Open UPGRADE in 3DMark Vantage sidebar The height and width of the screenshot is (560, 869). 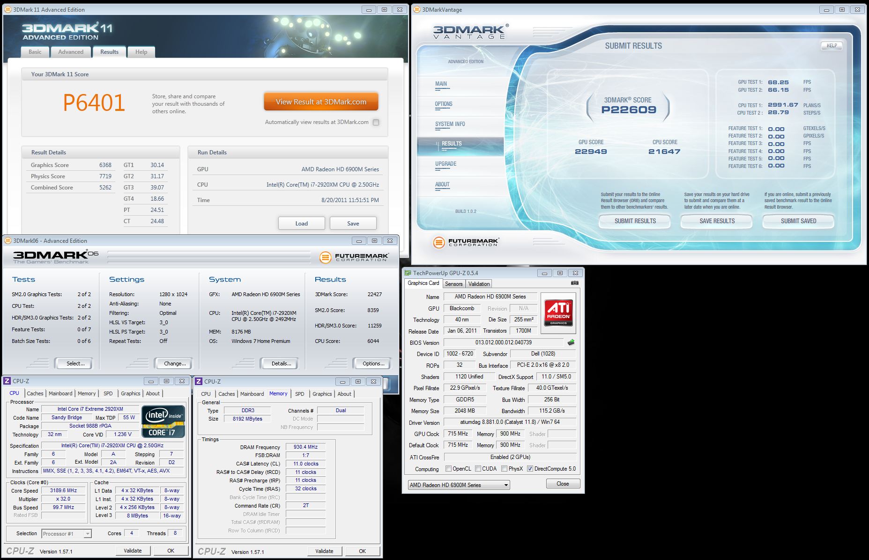coord(446,164)
